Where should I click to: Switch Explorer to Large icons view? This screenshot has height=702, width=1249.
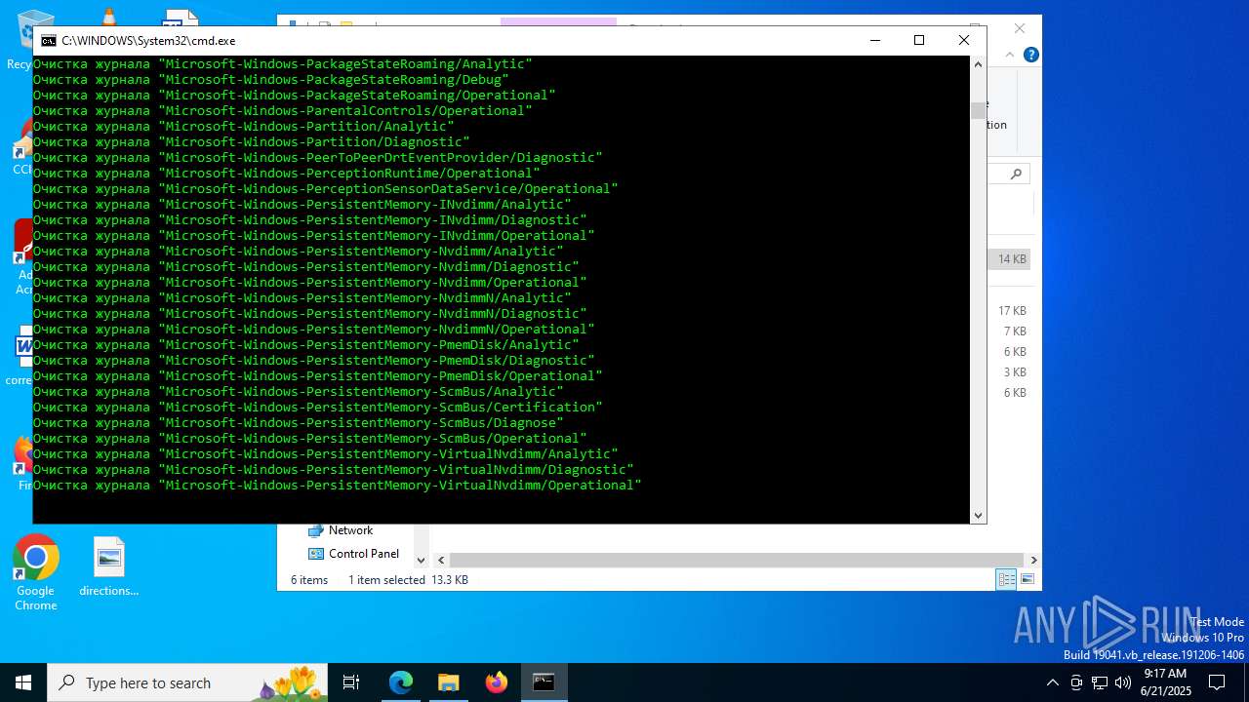point(1027,580)
